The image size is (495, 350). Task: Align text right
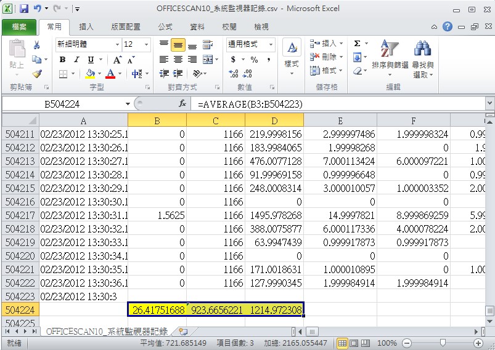192,59
